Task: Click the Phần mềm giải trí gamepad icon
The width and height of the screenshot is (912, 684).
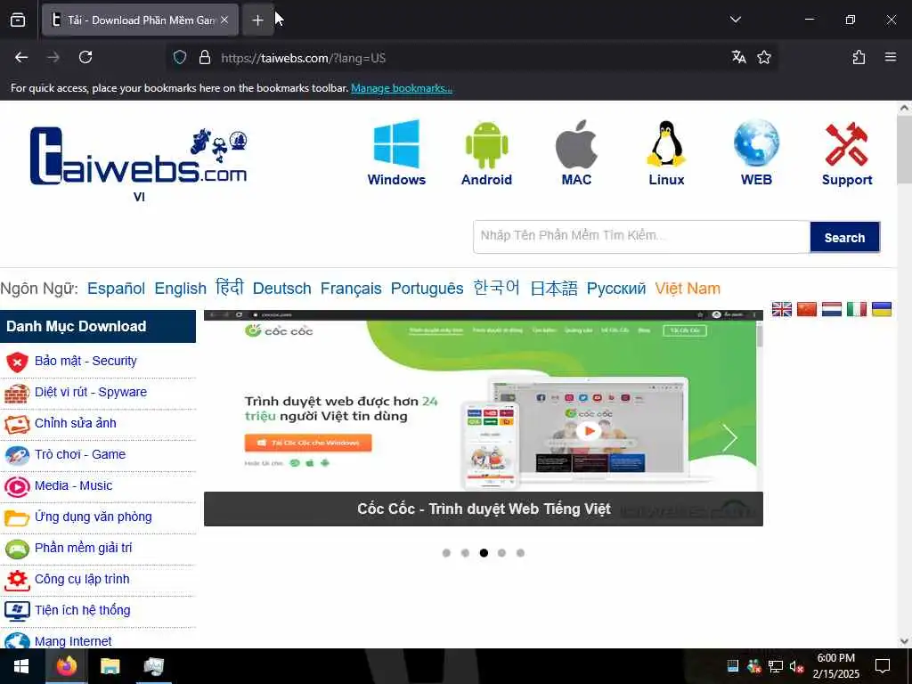Action: 17,549
